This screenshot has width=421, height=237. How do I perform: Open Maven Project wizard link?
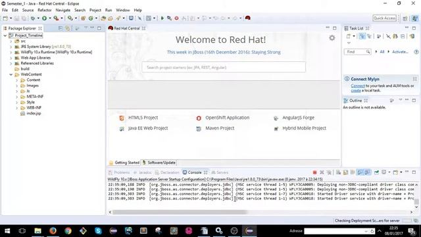[x=220, y=128]
